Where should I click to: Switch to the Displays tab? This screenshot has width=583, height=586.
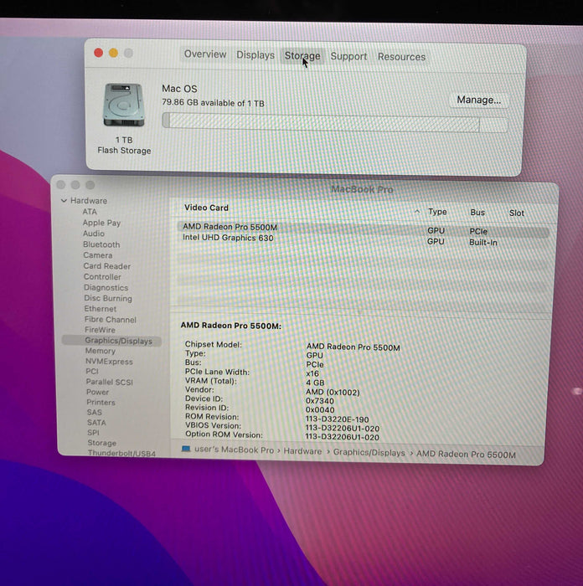click(x=255, y=55)
